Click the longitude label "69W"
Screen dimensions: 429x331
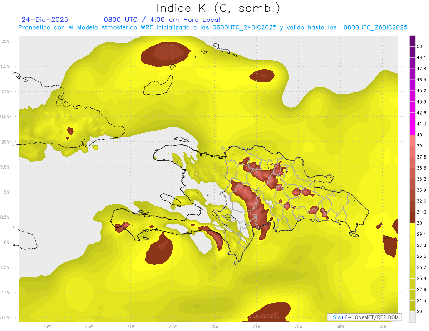click(x=340, y=326)
